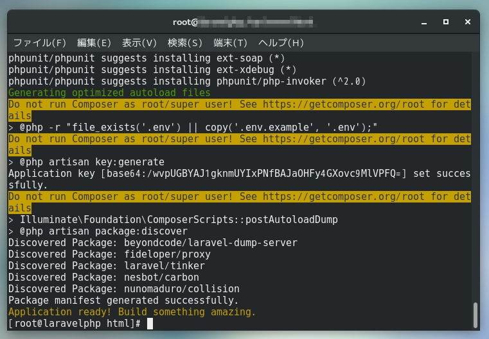
Task: Click the 'ext-xdebug (*)' suggestion line
Action: (x=152, y=70)
